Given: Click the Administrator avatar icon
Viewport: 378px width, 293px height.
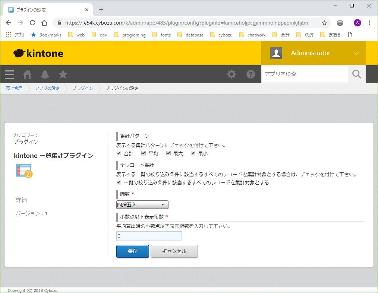Looking at the screenshot, I should click(x=276, y=53).
